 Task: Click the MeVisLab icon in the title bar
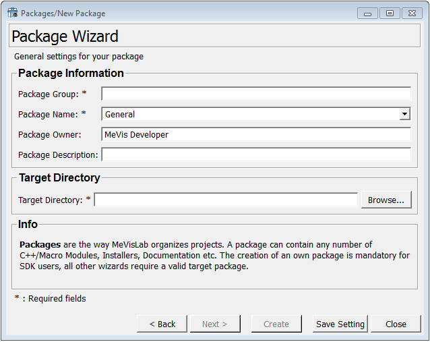[x=12, y=13]
